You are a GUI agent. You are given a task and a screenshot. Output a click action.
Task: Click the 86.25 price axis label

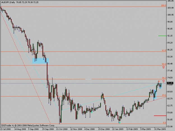click(171, 50)
